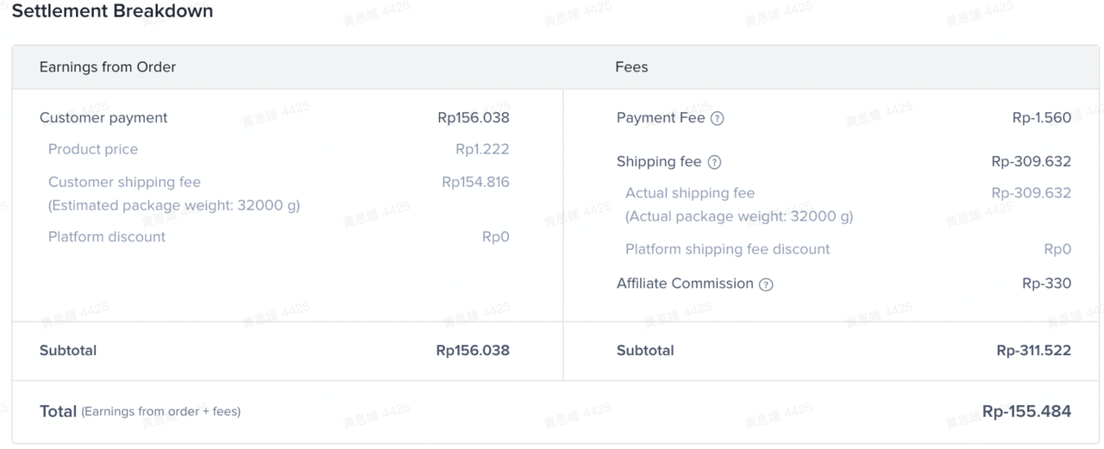Click the Actual shipping fee label
Viewport: 1104px width, 449px height.
click(x=690, y=194)
